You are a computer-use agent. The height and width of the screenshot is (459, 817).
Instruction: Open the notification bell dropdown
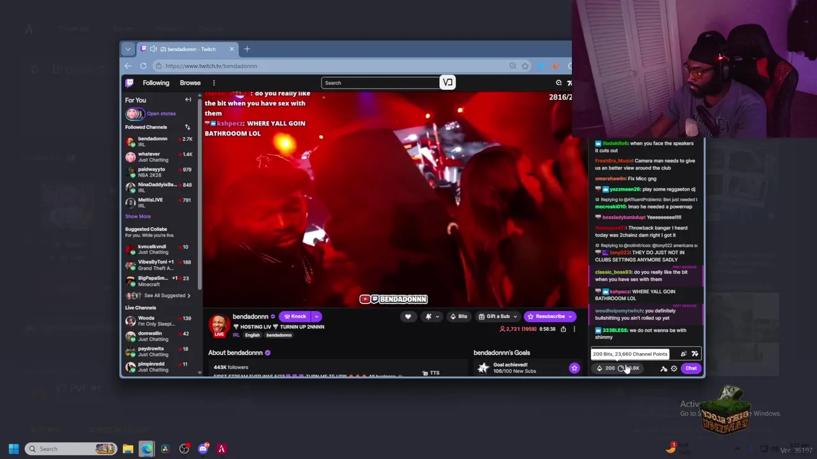[432, 316]
